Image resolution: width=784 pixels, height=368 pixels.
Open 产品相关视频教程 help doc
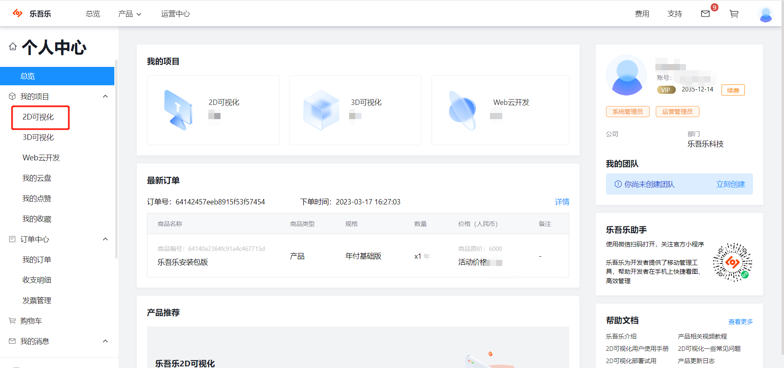(x=702, y=336)
